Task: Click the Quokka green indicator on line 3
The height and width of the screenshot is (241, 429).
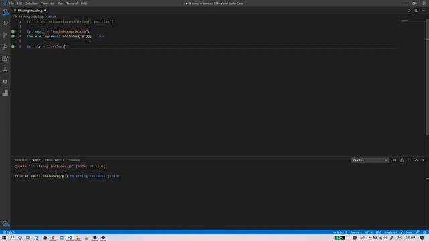Action: [13, 31]
